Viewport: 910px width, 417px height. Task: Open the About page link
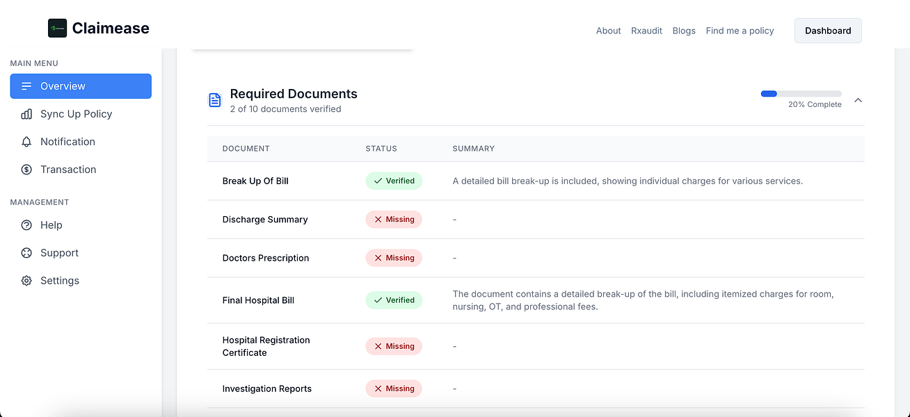[608, 31]
